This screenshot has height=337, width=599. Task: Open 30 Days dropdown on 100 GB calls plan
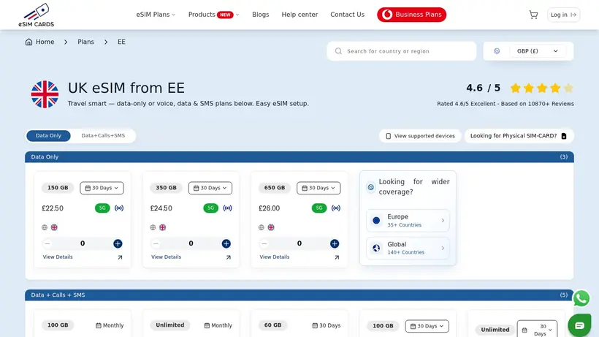pos(427,326)
